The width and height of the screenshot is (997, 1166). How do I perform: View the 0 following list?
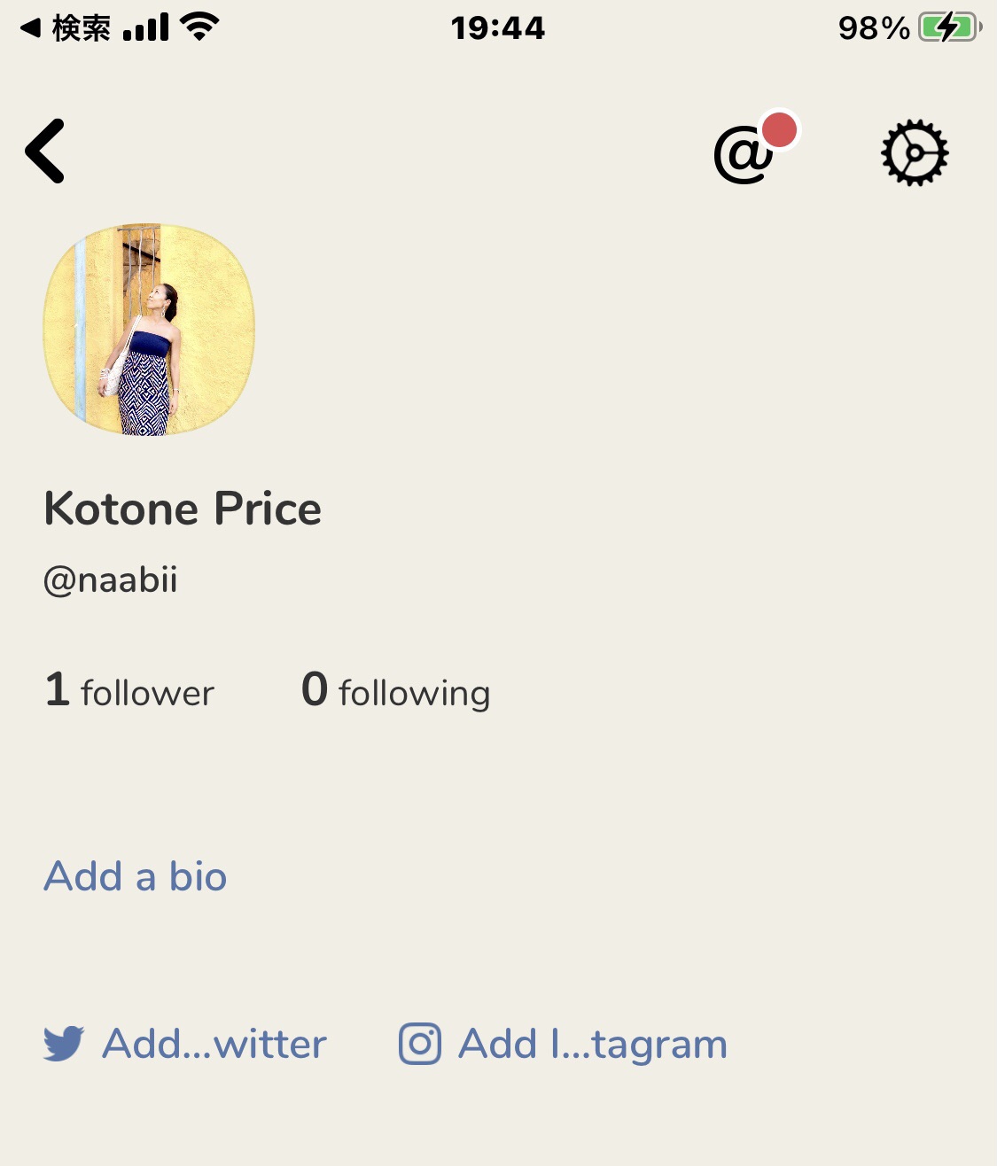click(x=395, y=691)
